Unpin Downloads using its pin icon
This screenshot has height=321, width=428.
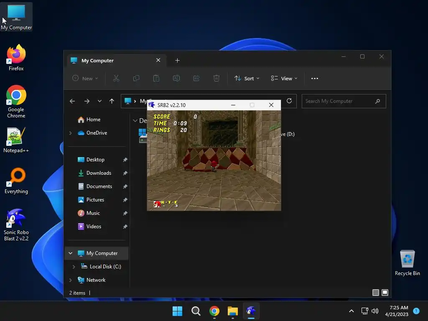pyautogui.click(x=125, y=173)
